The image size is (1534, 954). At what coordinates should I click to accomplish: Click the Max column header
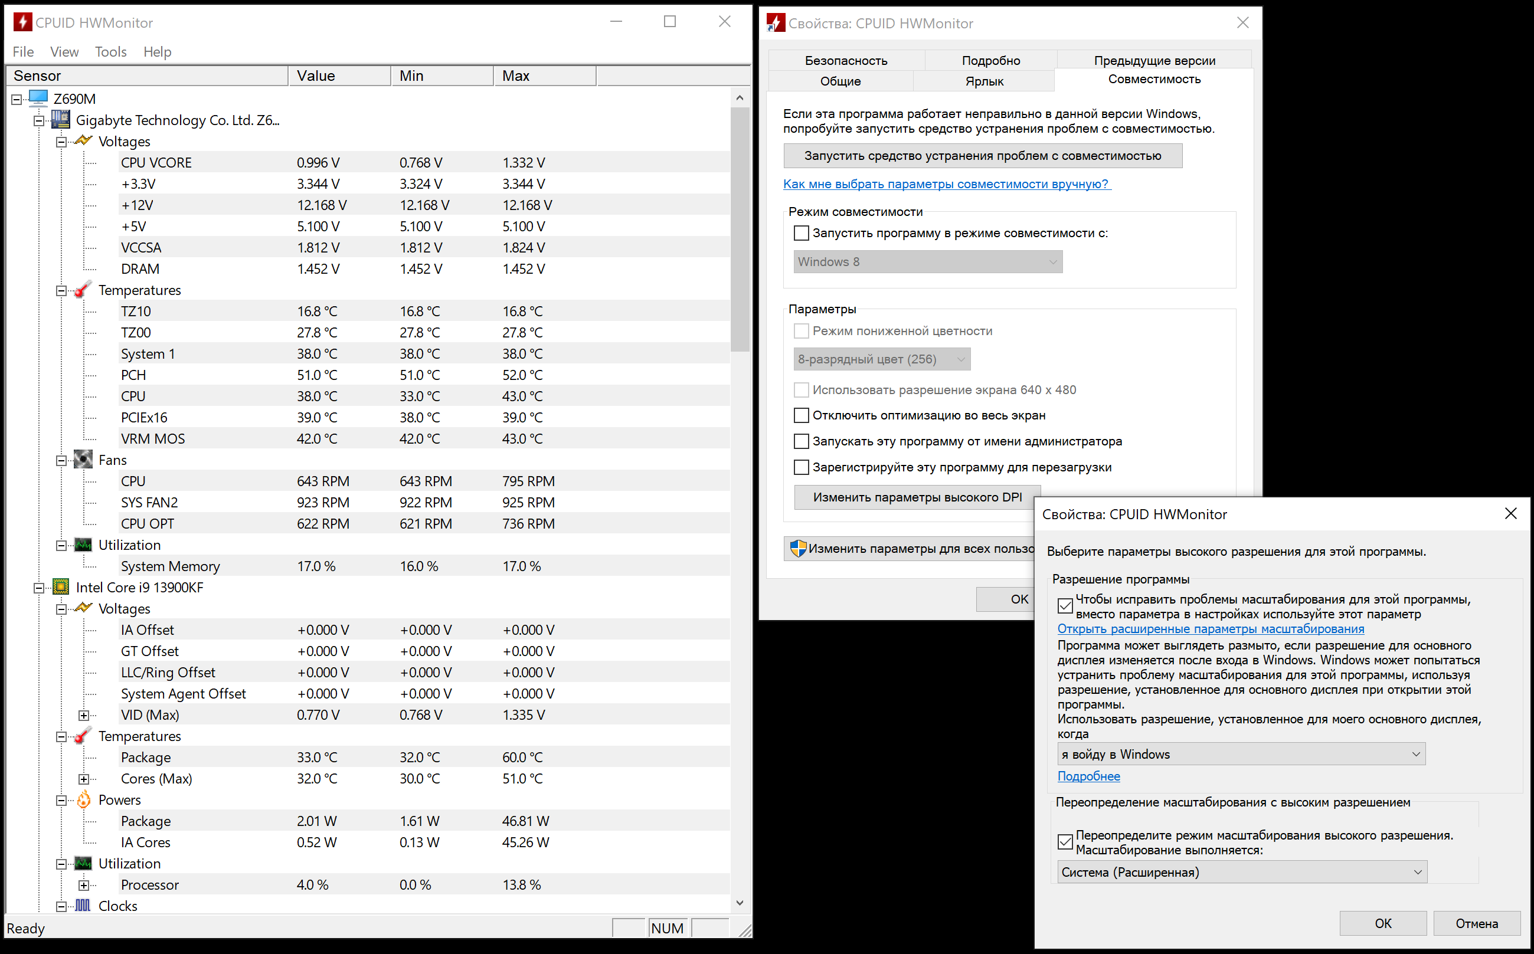click(545, 76)
